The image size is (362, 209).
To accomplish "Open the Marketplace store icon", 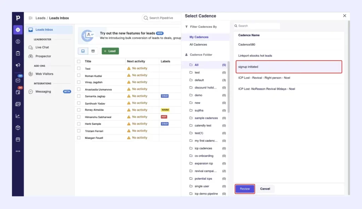I will (18, 140).
